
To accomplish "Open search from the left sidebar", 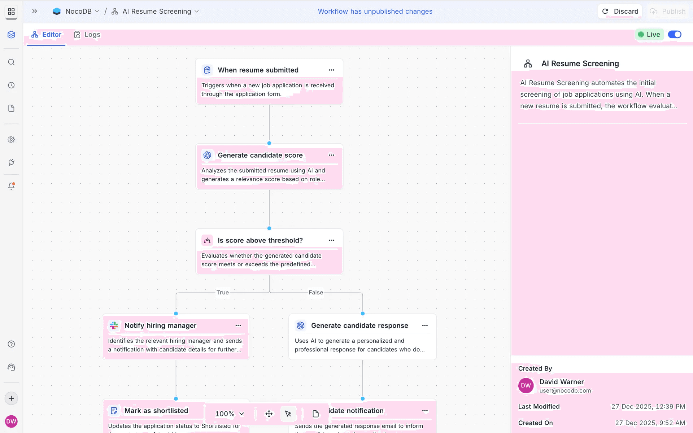I will tap(11, 62).
